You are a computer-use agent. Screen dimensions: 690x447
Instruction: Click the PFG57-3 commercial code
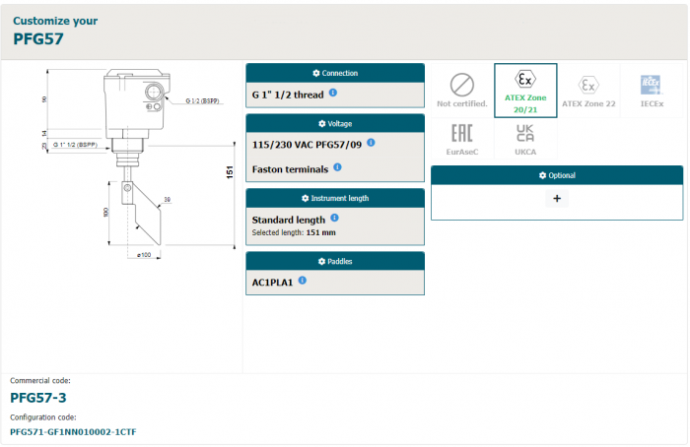pos(37,398)
